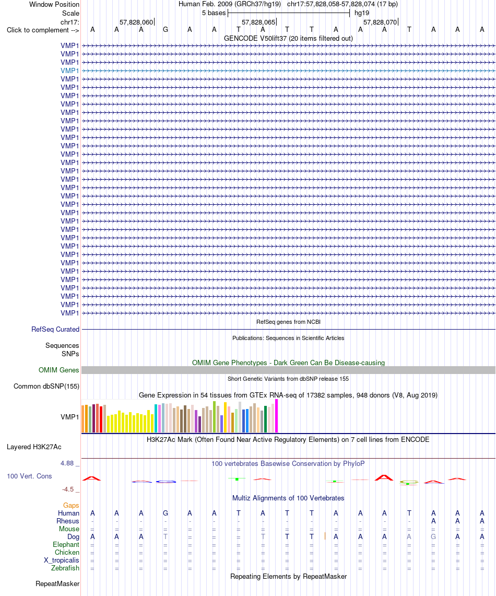This screenshot has height=596, width=496.
Task: Click the 'Human' alignment row label
Action: click(x=69, y=513)
